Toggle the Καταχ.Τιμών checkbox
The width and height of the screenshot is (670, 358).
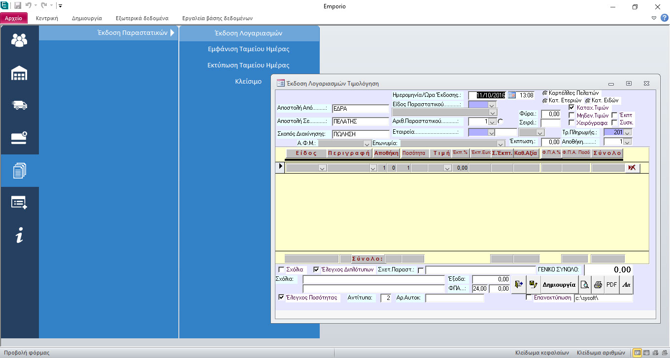pos(571,108)
